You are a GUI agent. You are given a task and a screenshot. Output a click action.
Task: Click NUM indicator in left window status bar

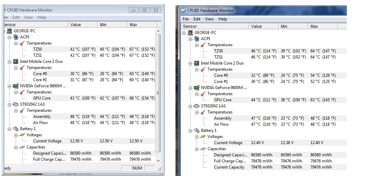coord(137,168)
